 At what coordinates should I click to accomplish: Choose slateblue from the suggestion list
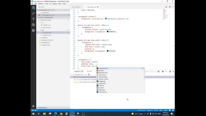pyautogui.click(x=120, y=92)
